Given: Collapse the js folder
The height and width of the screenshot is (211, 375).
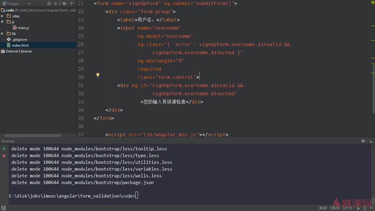Looking at the screenshot, I should [x=2, y=22].
